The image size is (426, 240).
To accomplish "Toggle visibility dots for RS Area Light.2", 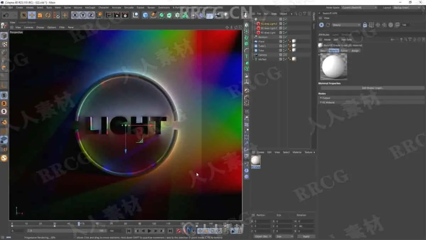I will [284, 24].
